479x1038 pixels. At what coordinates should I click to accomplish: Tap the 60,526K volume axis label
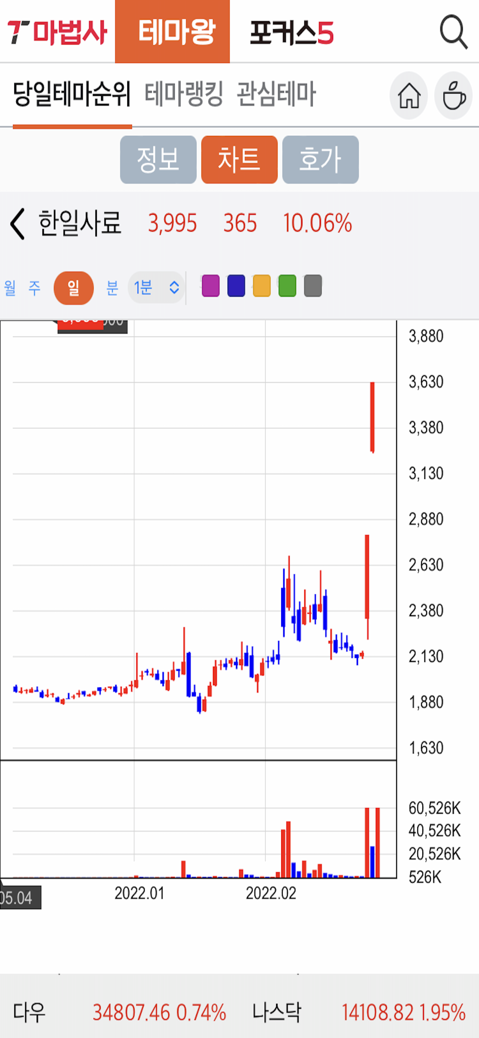(x=435, y=808)
